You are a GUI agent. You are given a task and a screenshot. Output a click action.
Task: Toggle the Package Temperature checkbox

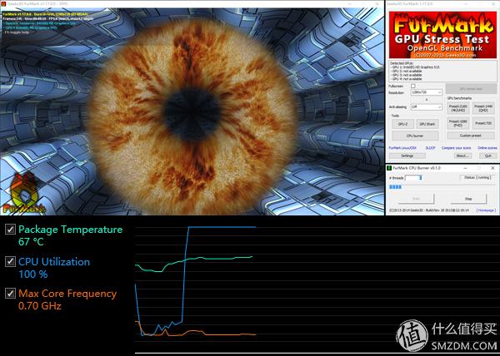tap(10, 230)
